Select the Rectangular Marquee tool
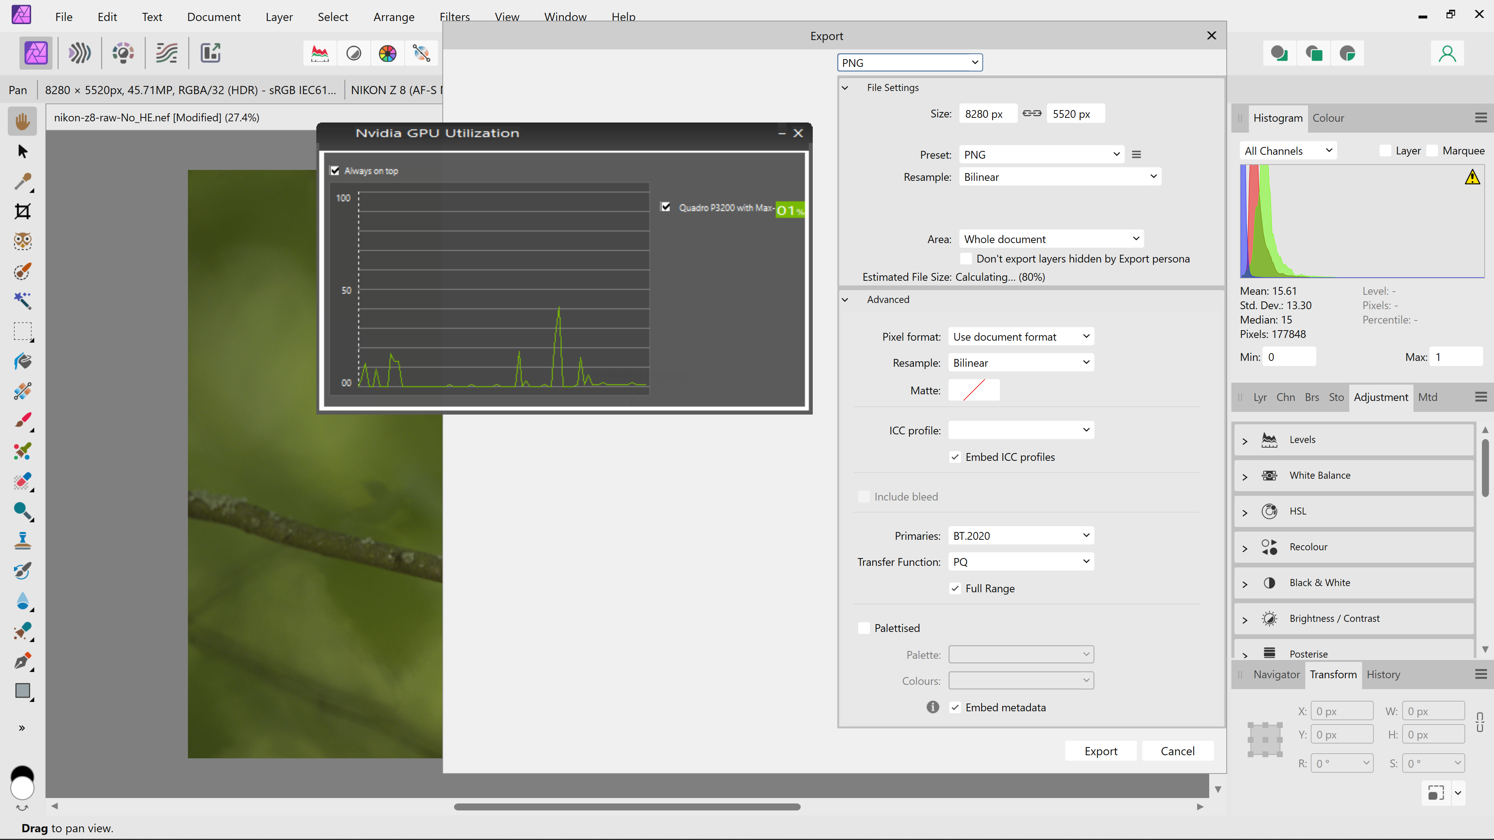Viewport: 1494px width, 840px height. click(x=23, y=332)
